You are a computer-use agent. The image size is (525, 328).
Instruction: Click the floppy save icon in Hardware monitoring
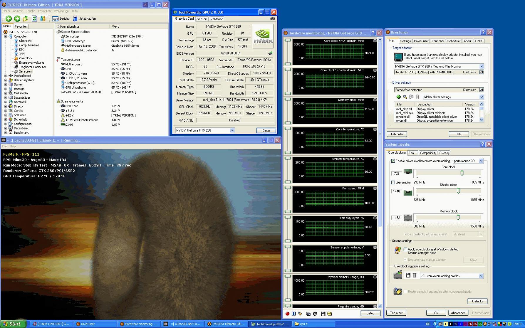coord(323,314)
